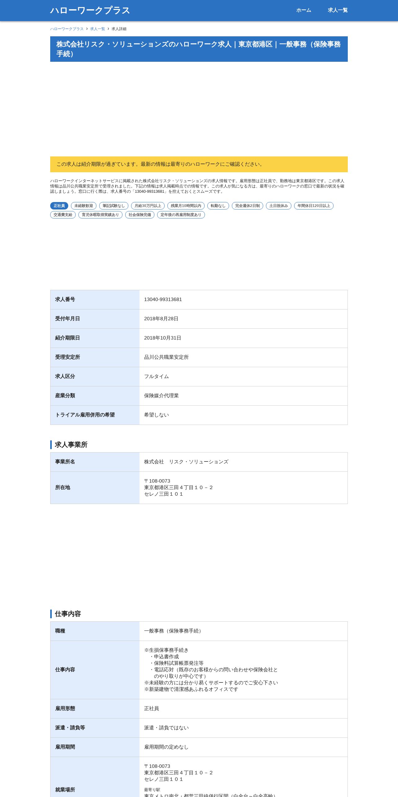Screen dimensions: 398x797
Task: Click the 品川公共職業安定所 cell
Action: click(x=243, y=357)
